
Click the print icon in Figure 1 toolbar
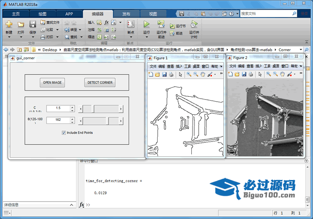pyautogui.click(x=170, y=74)
